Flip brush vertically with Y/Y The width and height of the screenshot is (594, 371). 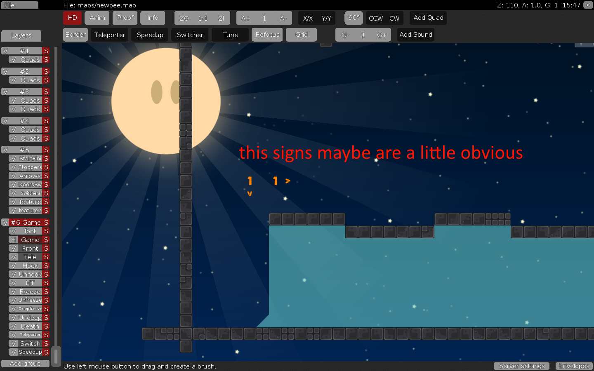326,18
